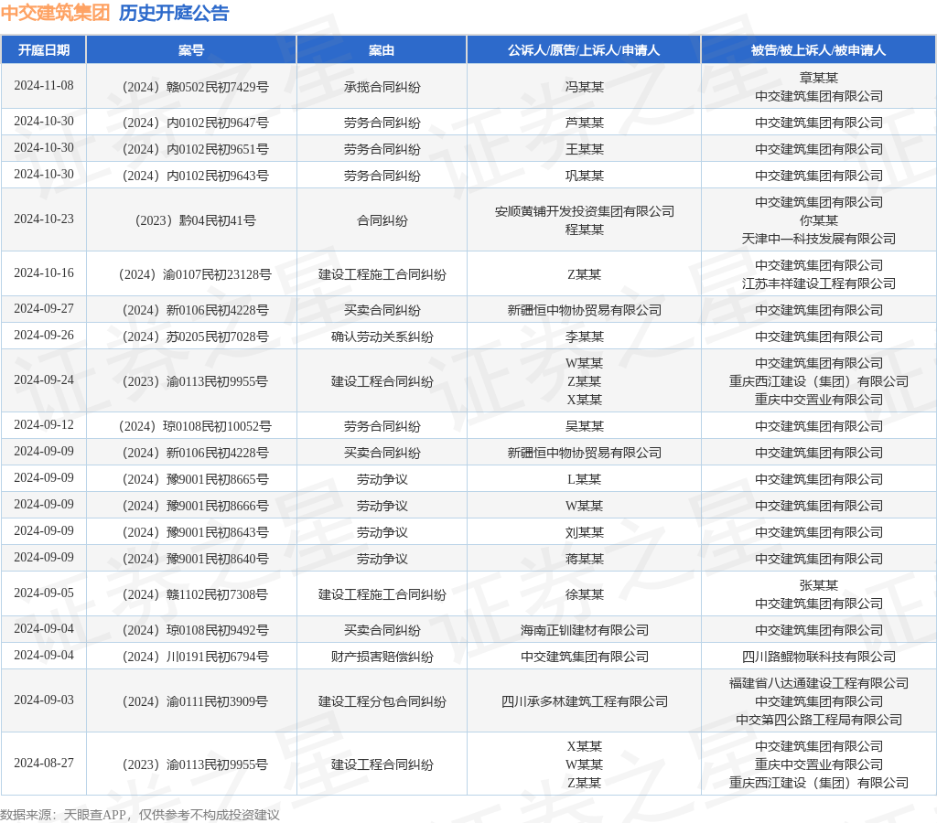Click case number (2024)内0102民初9651号
Screen dimensions: 937x823
[196, 149]
